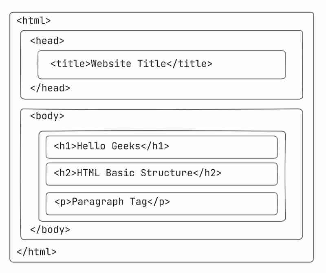Screen dimensions: 326x273
Task: Select the opening <head> tag label
Action: pos(47,41)
